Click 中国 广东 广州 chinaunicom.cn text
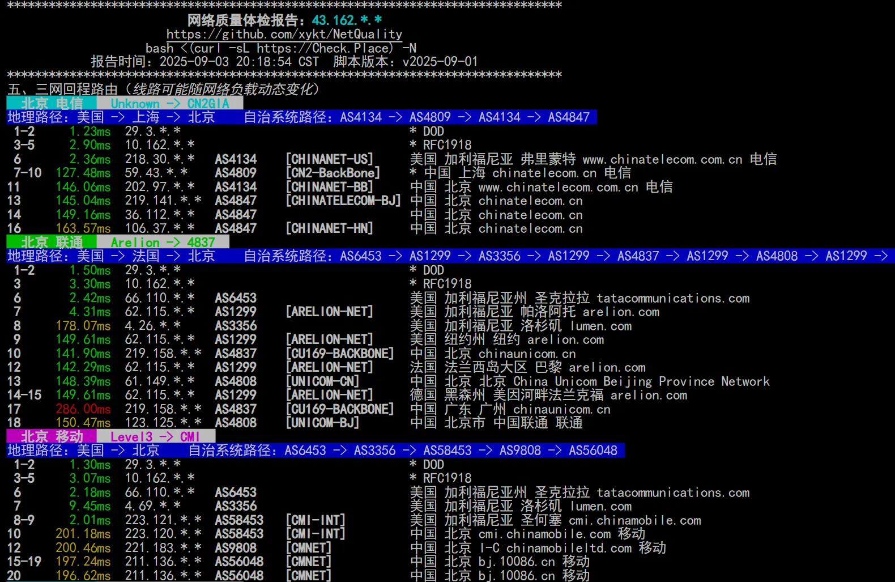895x582 pixels. click(x=510, y=409)
